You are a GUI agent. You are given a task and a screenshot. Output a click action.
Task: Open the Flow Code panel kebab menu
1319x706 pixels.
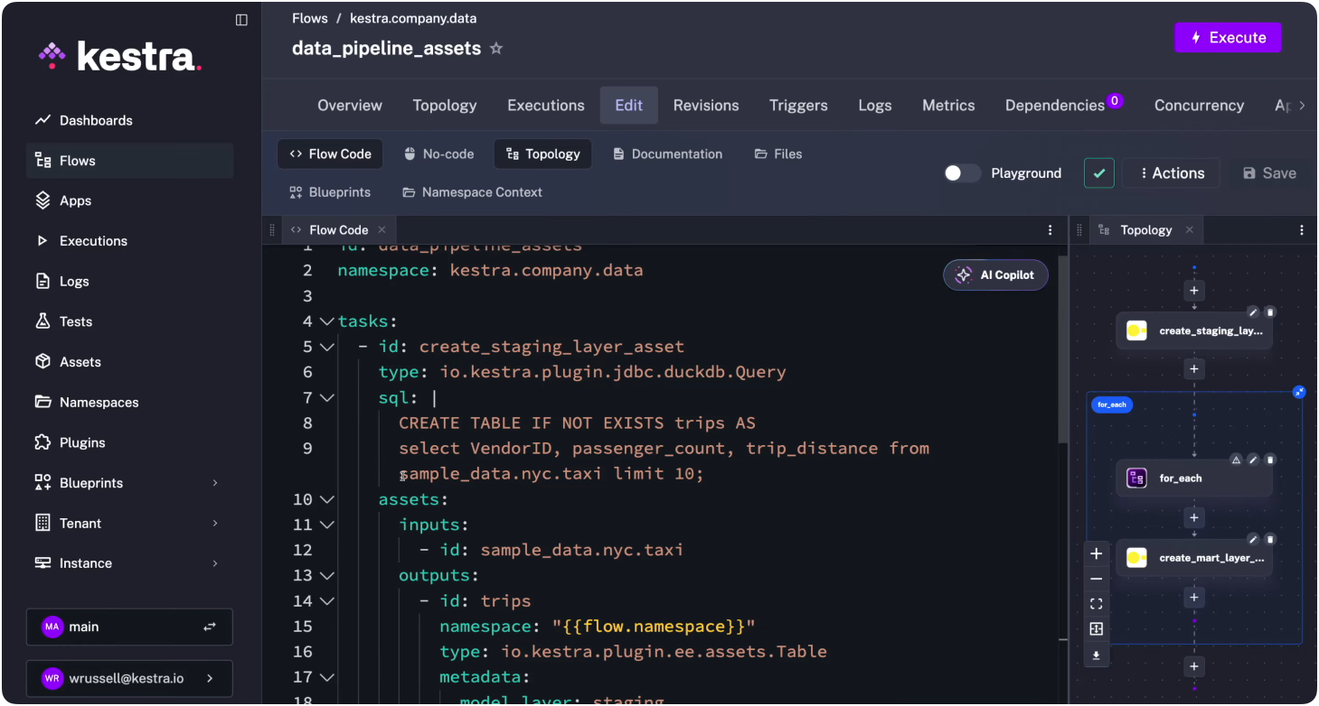(1050, 229)
